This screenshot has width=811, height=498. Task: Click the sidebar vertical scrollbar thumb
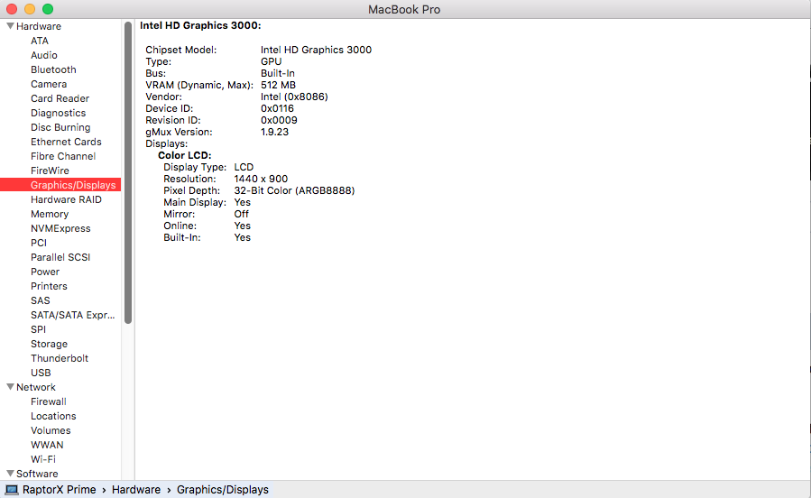(x=128, y=172)
